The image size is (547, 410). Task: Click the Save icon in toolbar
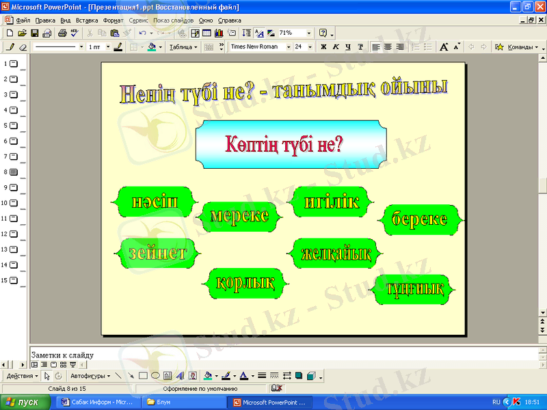point(34,33)
